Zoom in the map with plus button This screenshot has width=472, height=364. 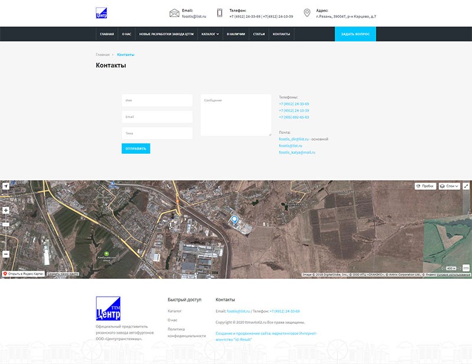pyautogui.click(x=6, y=210)
